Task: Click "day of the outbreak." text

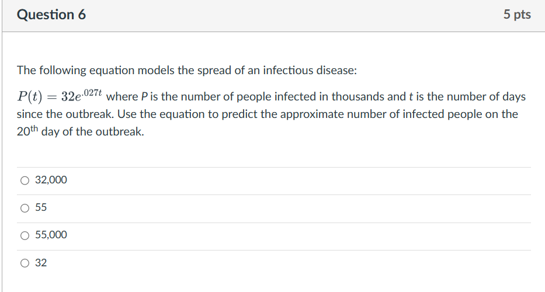Action: 92,132
